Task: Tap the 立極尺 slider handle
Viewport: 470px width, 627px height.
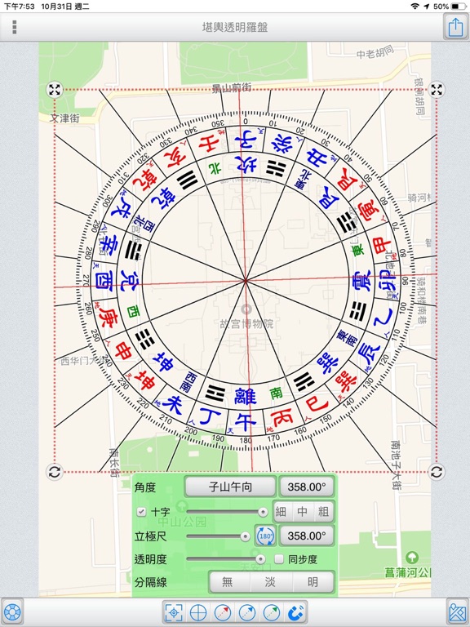Action: click(246, 536)
